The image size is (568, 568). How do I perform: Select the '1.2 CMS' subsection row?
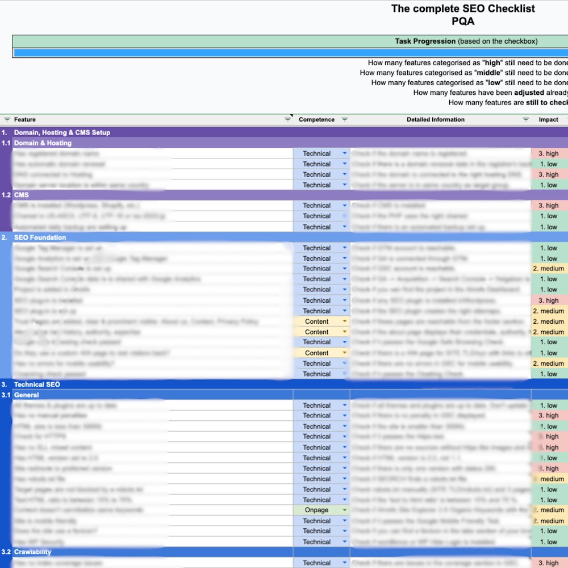284,195
